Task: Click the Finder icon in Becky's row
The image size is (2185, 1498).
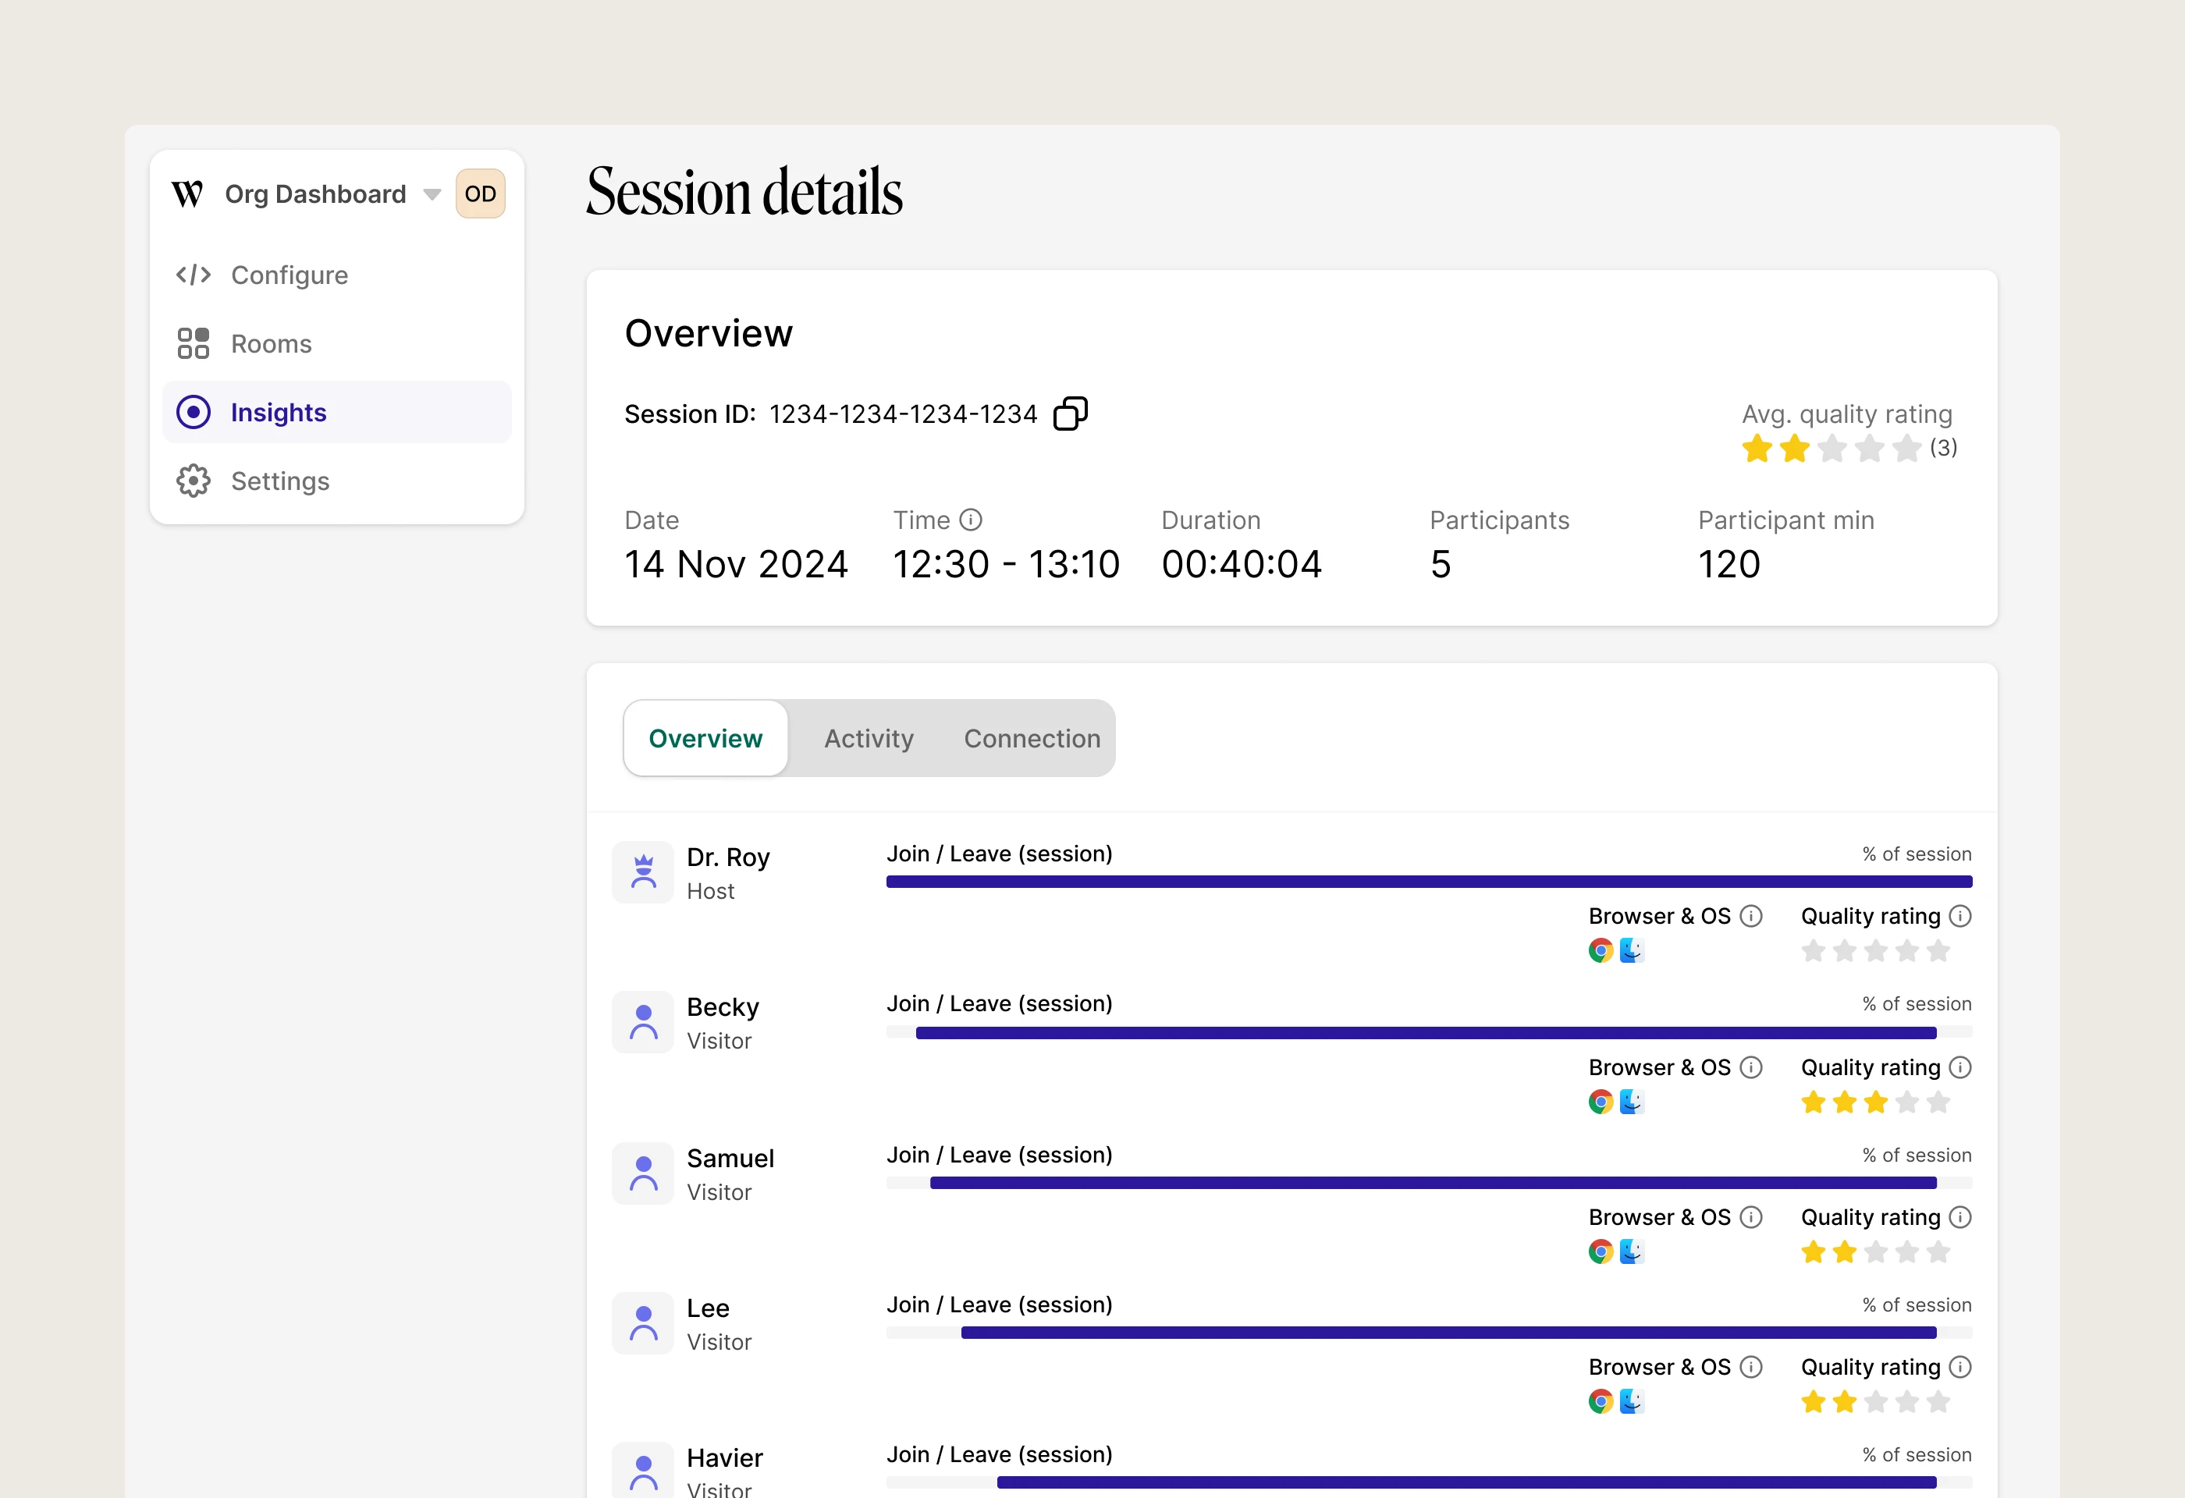Action: (x=1633, y=1102)
